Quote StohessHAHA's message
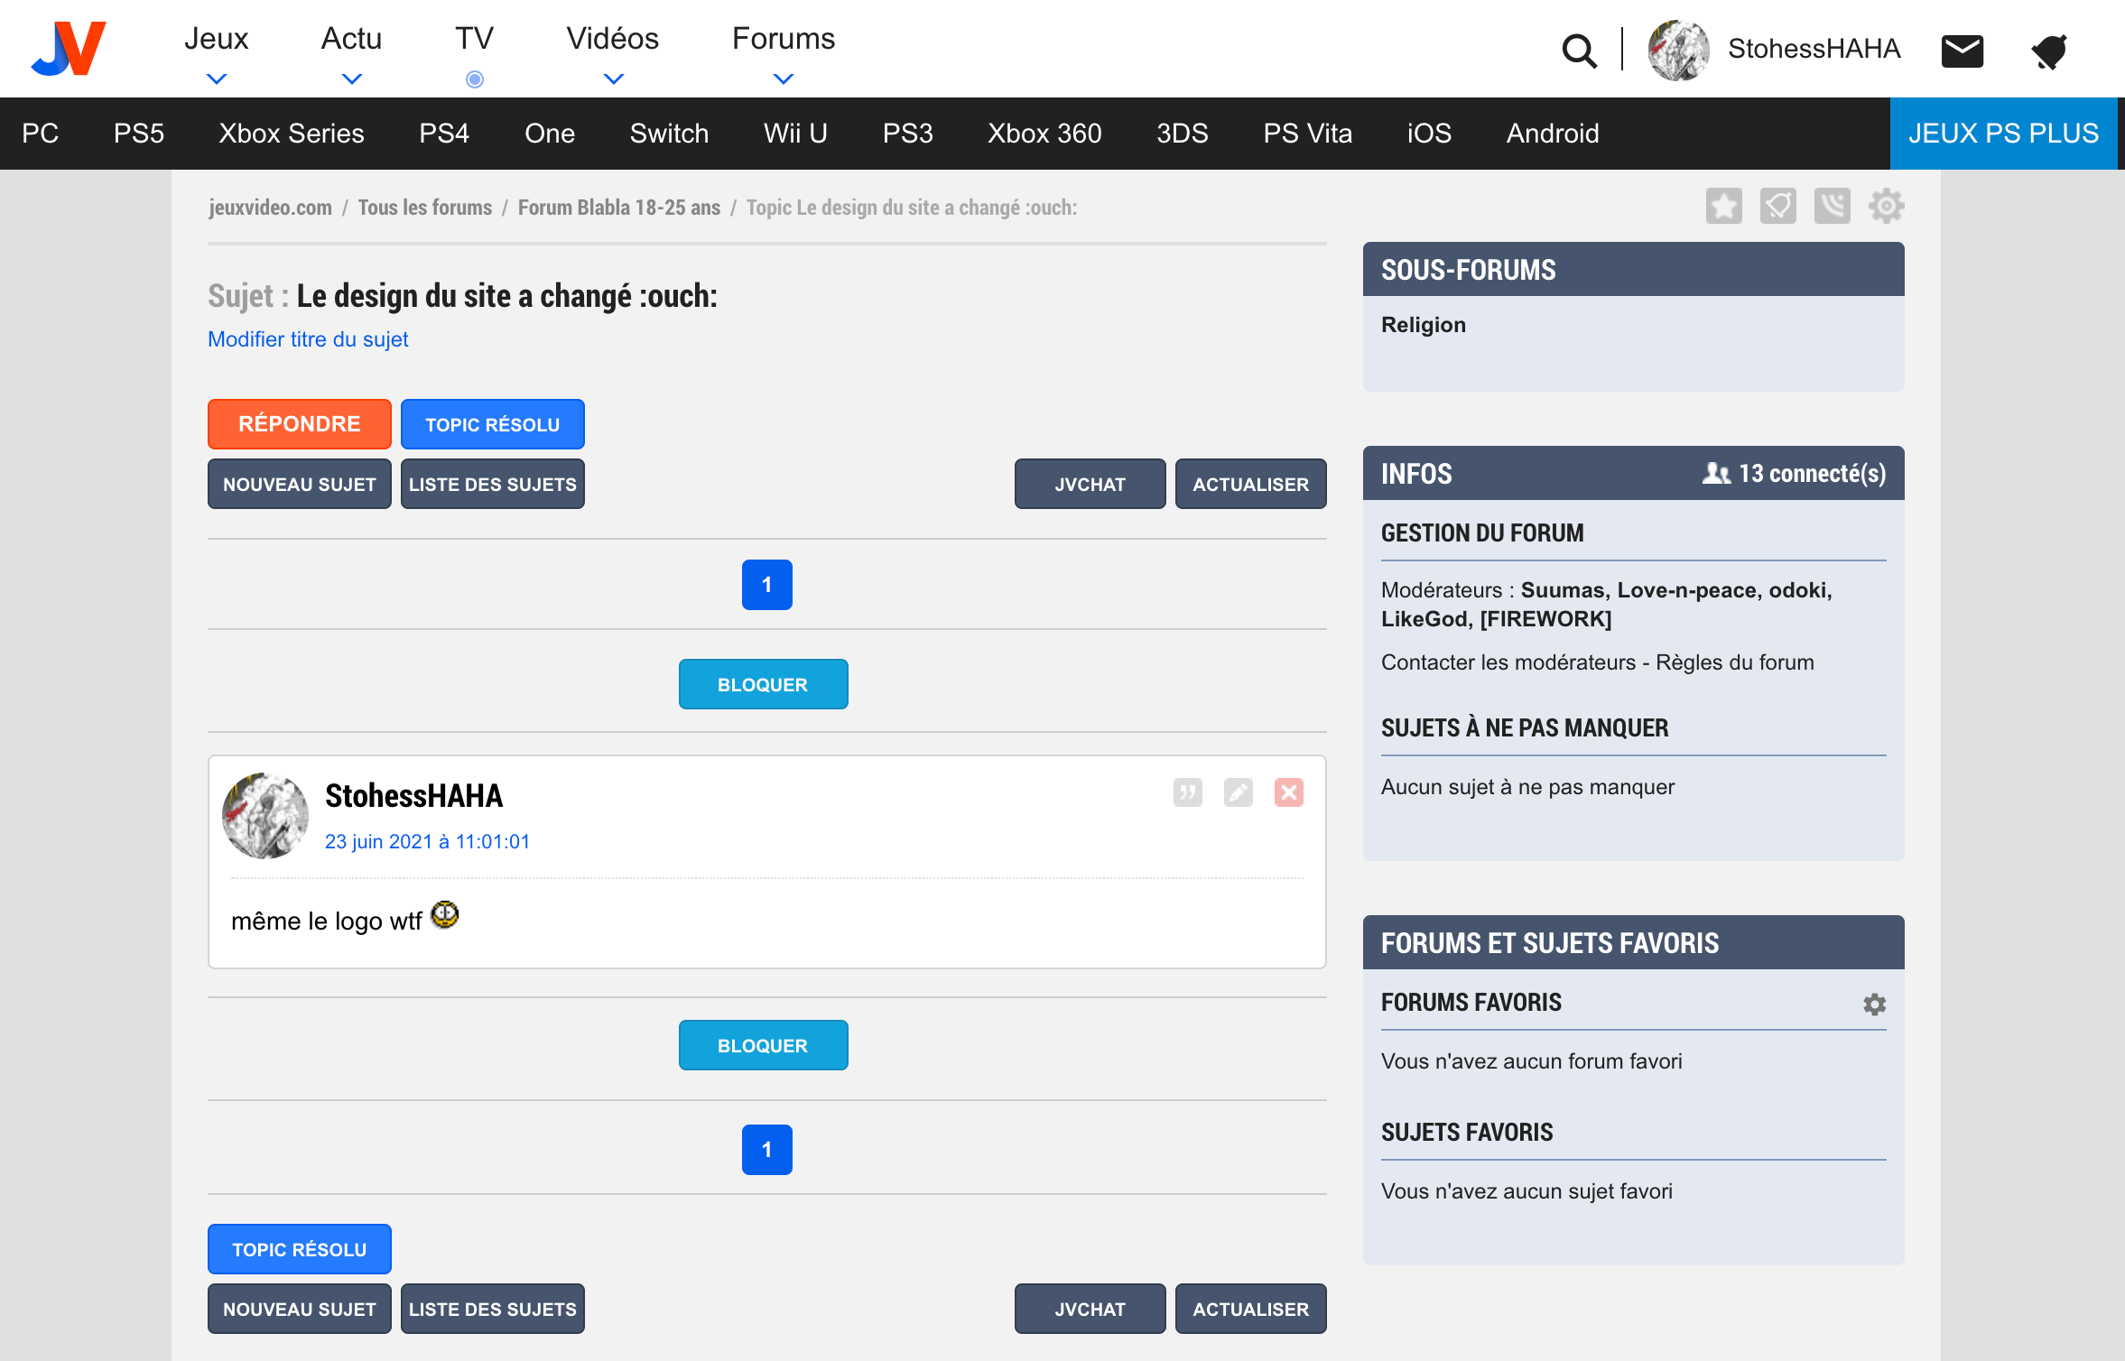The width and height of the screenshot is (2125, 1361). (1187, 792)
